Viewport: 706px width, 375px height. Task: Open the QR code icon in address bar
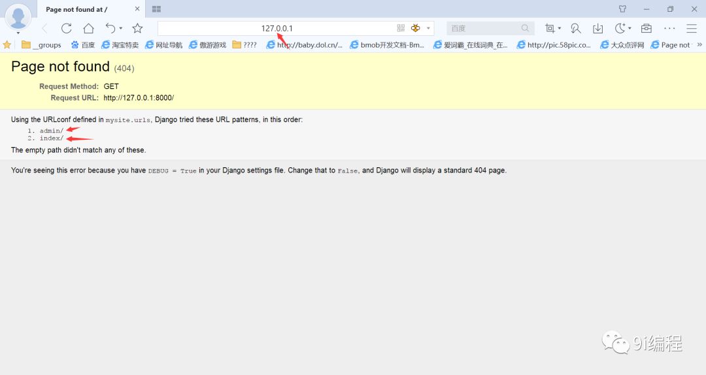pyautogui.click(x=401, y=28)
